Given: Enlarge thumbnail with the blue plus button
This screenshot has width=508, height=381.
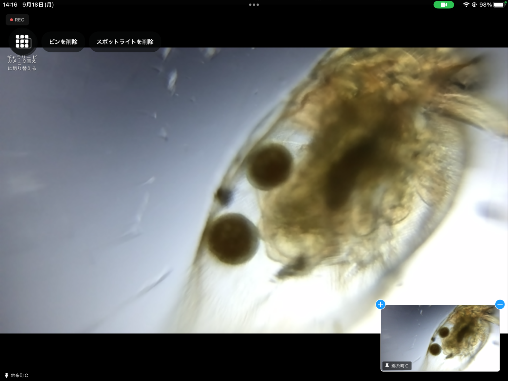Looking at the screenshot, I should [x=380, y=304].
